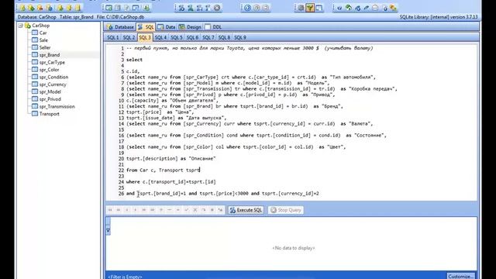The height and width of the screenshot is (279, 496).
Task: Select the spr_Transmission table in the tree
Action: (57, 107)
